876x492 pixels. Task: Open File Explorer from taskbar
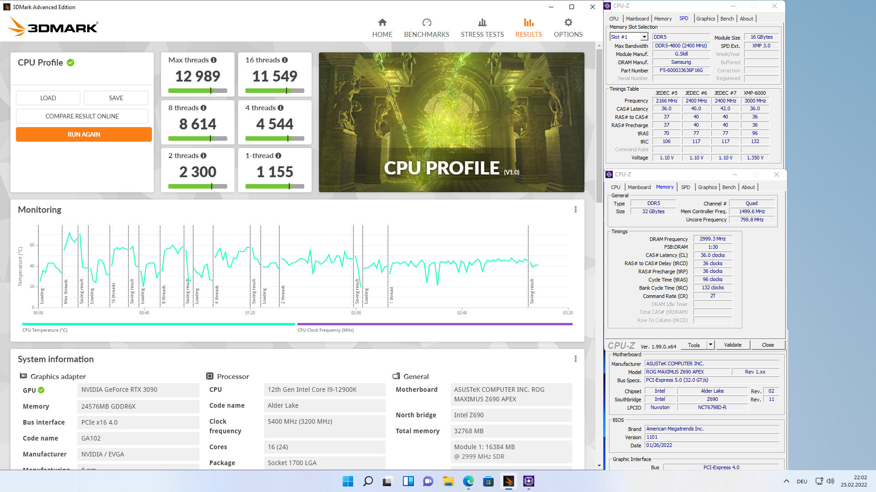[448, 481]
